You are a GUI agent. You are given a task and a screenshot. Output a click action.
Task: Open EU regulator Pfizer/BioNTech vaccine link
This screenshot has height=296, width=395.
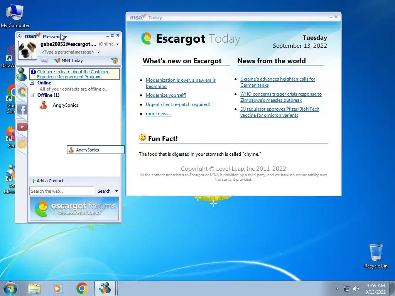tap(280, 112)
